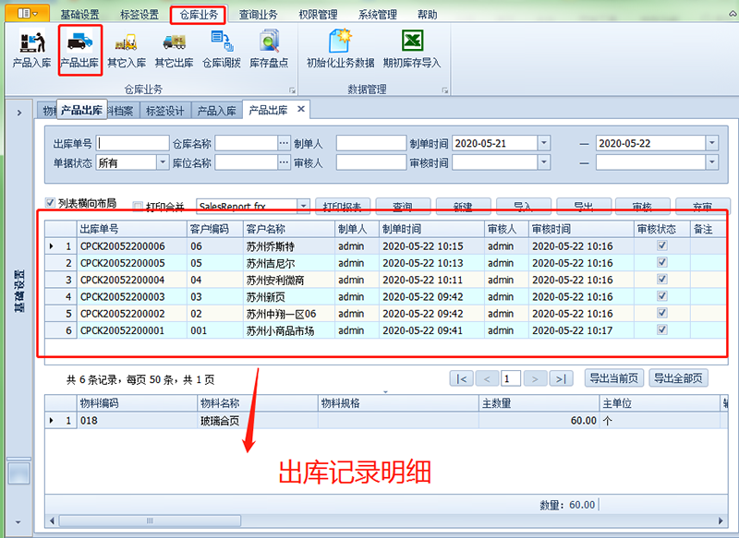Click 期初库存导入 Excel icon
739x538 pixels.
click(x=412, y=49)
